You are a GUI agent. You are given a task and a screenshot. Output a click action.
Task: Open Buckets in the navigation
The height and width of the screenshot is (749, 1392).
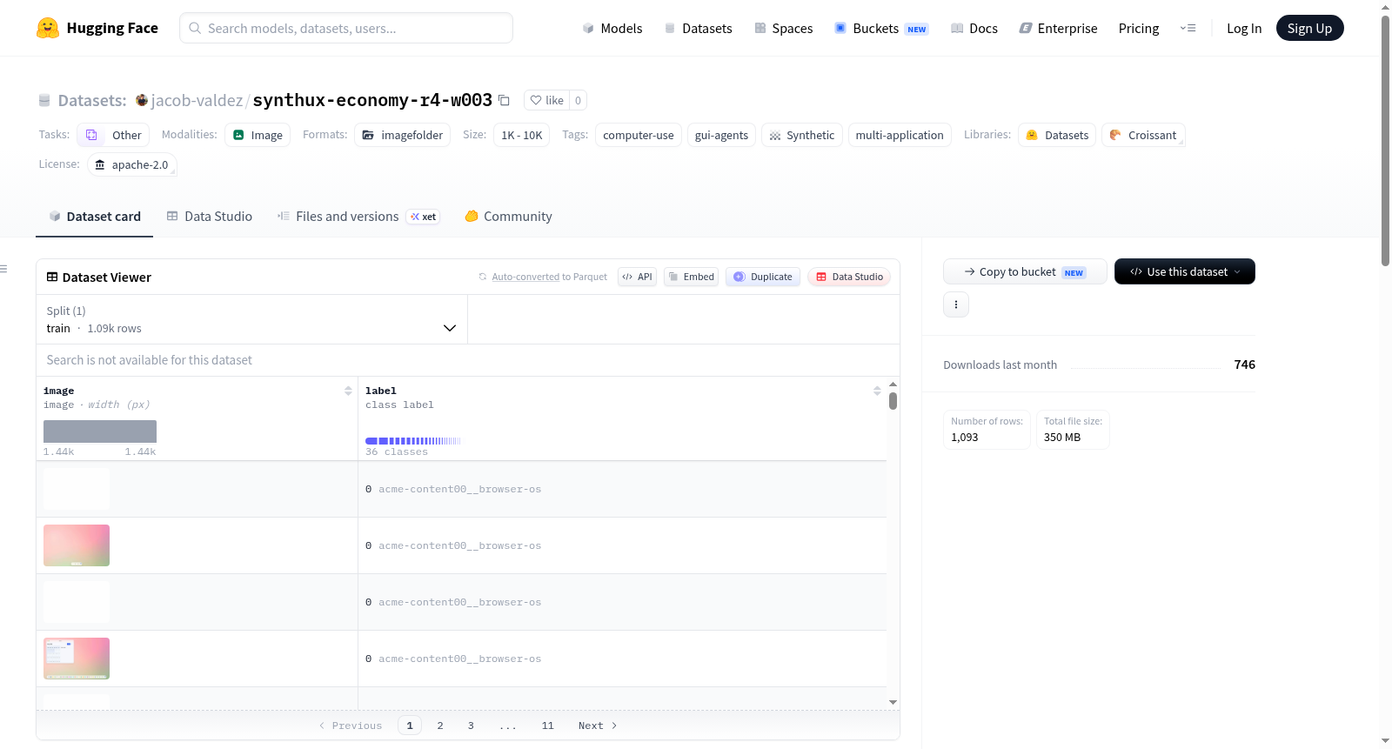point(881,28)
